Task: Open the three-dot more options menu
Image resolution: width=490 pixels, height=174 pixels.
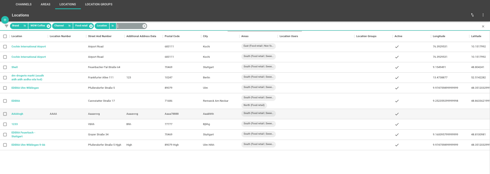Action: click(x=483, y=15)
